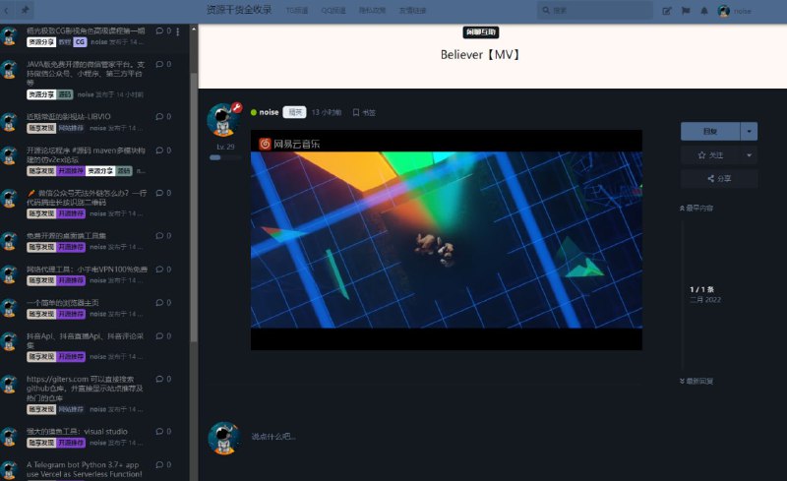Click the 回复 reply button
The height and width of the screenshot is (481, 787).
[x=710, y=132]
